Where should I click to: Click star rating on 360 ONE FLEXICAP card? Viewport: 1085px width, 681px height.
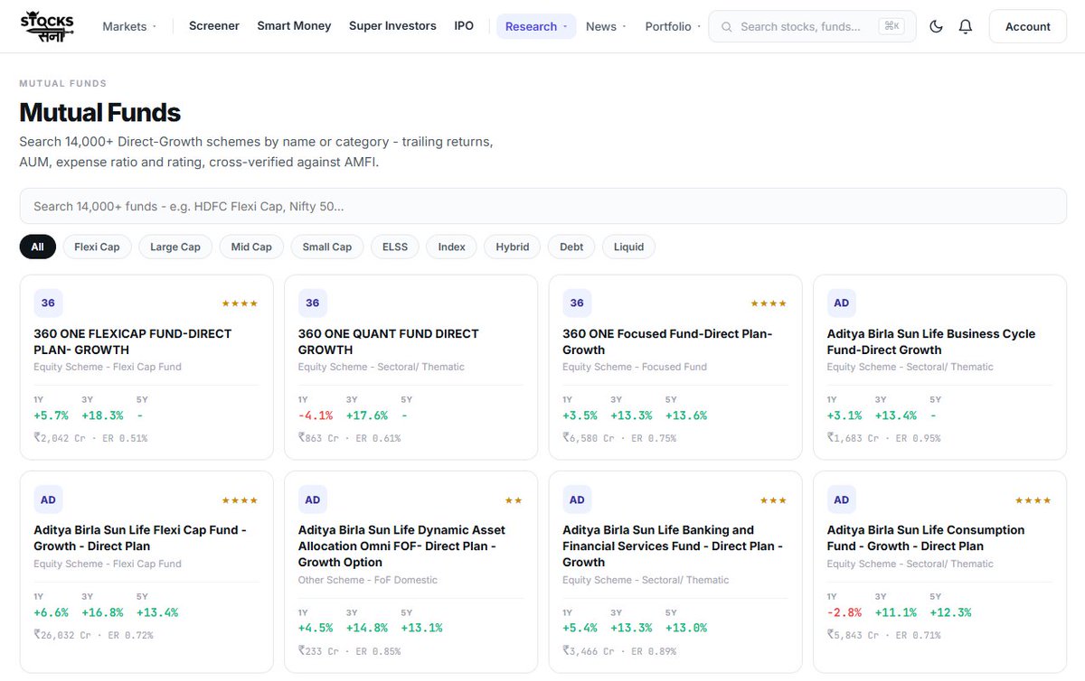point(241,303)
